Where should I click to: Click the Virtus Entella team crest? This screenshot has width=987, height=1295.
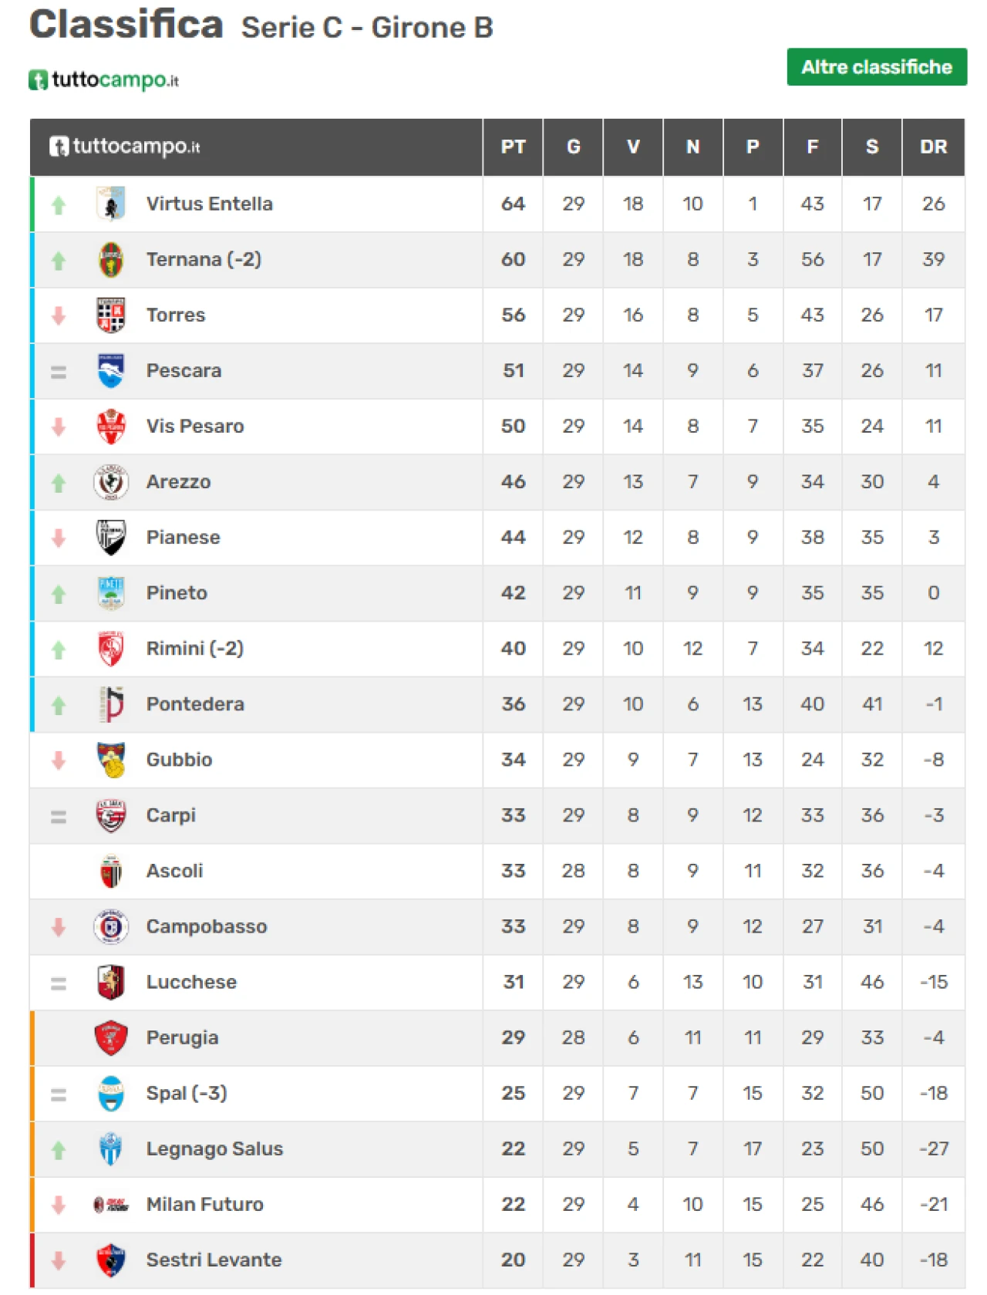[111, 204]
